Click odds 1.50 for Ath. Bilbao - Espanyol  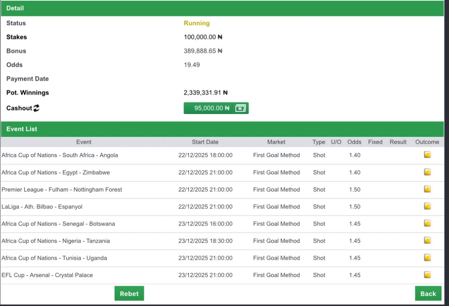point(355,206)
